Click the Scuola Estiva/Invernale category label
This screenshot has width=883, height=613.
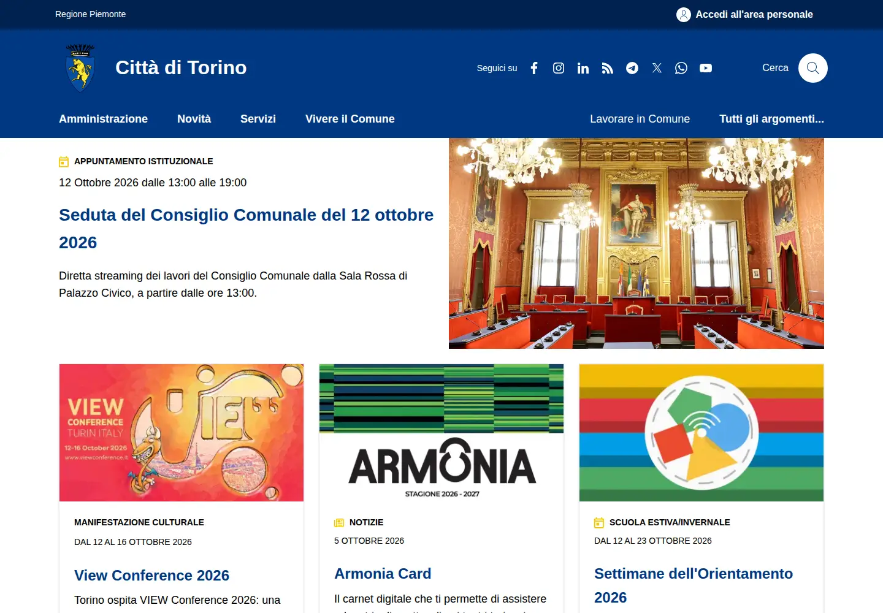click(x=670, y=522)
